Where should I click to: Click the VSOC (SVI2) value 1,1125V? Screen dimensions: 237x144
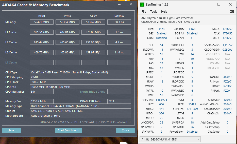pos(227,45)
